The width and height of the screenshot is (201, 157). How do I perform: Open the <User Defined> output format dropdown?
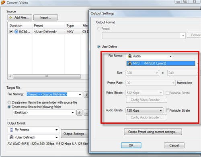click(56, 137)
